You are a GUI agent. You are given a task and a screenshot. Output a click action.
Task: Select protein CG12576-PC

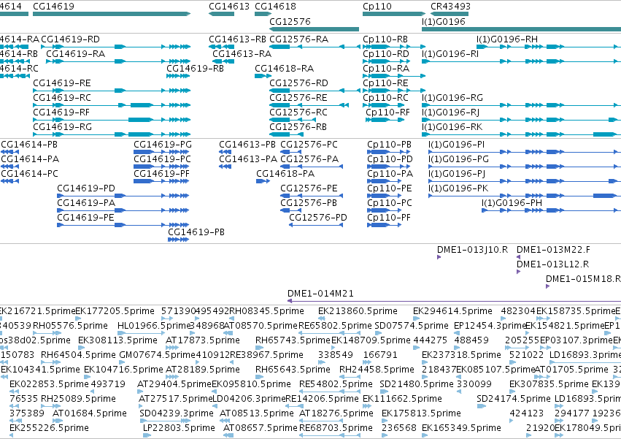309,145
